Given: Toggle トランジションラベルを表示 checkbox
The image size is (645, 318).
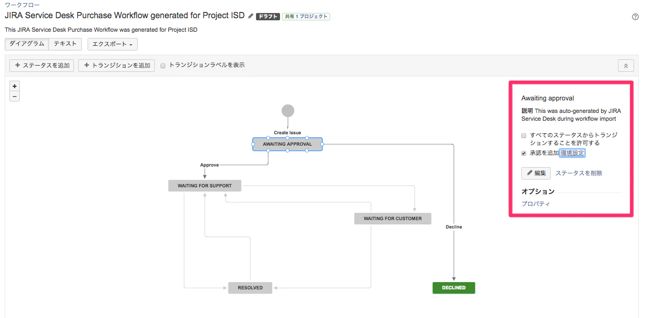Looking at the screenshot, I should click(x=163, y=66).
